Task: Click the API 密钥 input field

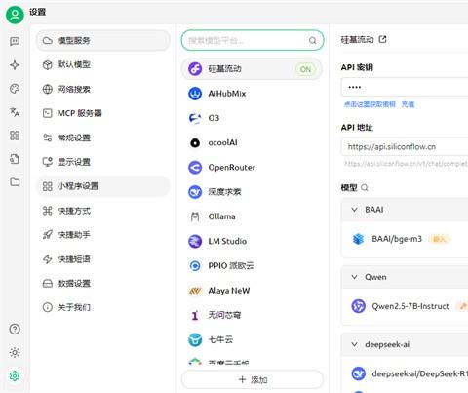Action: (405, 87)
